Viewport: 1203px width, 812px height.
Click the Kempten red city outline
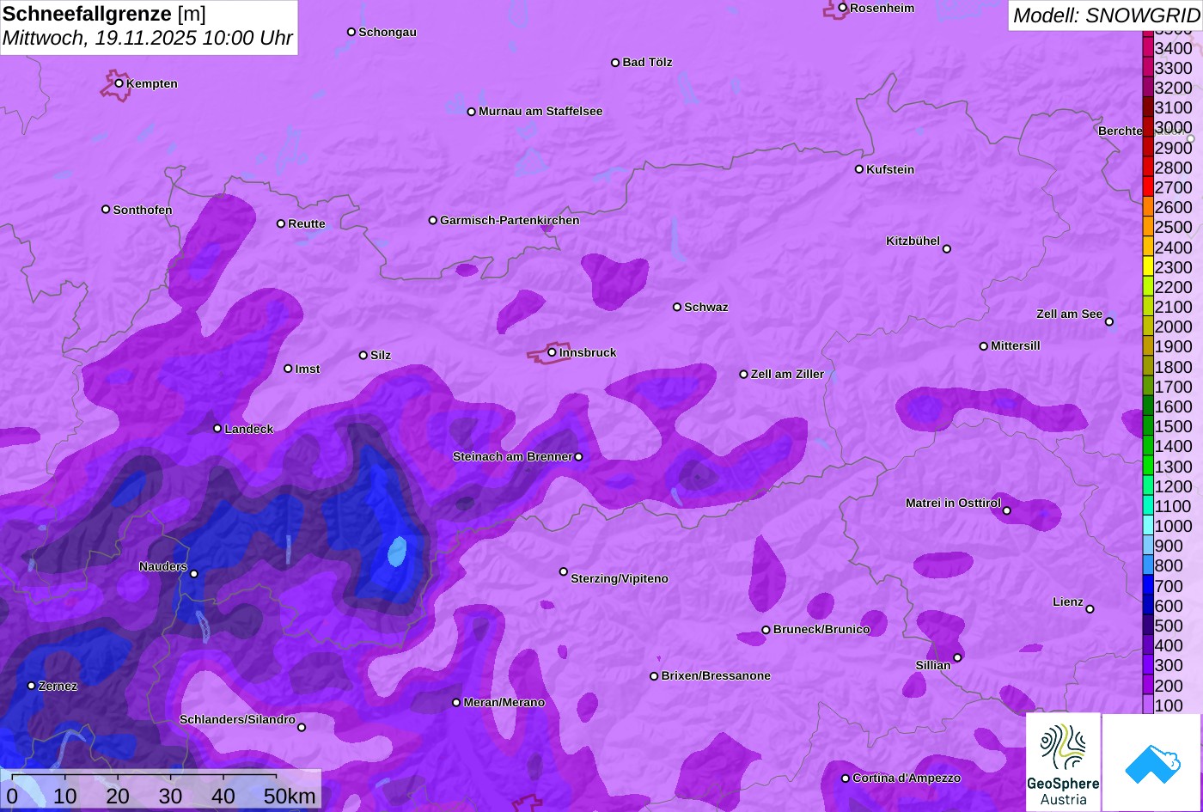click(115, 86)
